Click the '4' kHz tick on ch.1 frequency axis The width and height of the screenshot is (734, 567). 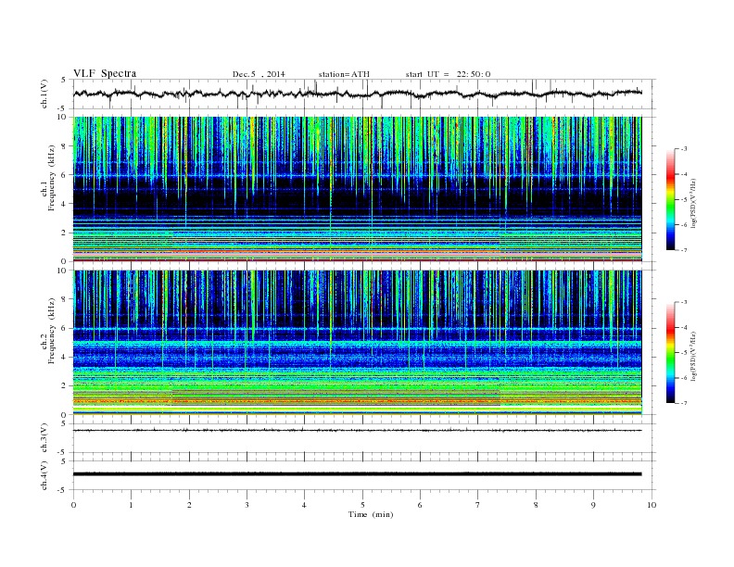point(64,204)
